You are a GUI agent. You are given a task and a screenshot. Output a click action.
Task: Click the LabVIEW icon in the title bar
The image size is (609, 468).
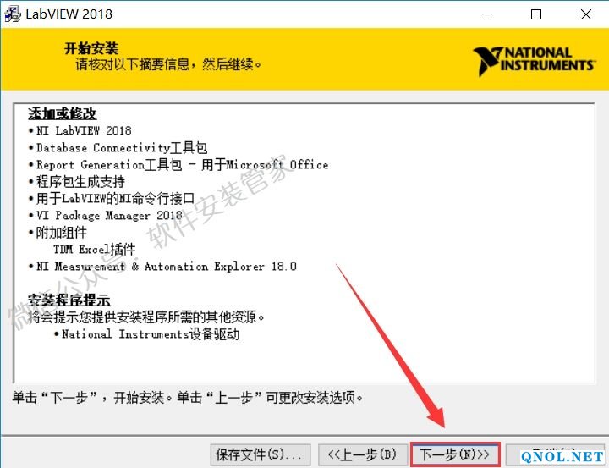click(13, 14)
